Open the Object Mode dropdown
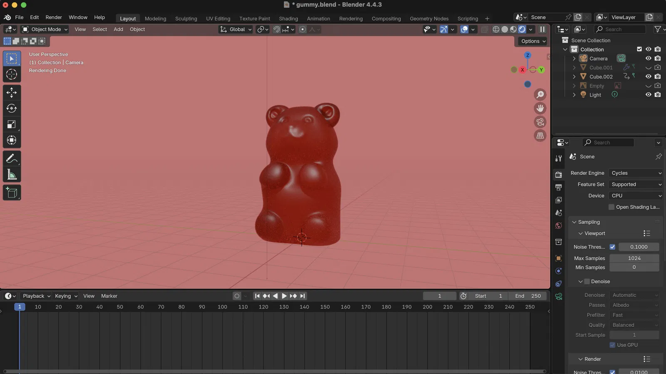This screenshot has height=374, width=666. [x=45, y=30]
